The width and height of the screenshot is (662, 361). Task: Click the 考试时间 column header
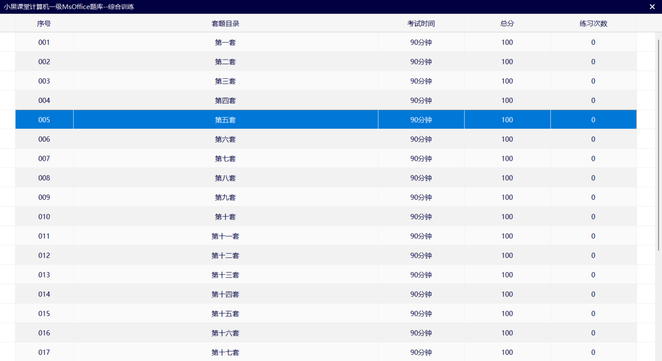click(x=421, y=23)
